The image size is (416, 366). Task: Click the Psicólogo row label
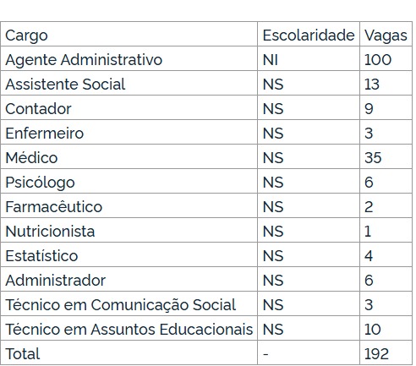point(40,183)
